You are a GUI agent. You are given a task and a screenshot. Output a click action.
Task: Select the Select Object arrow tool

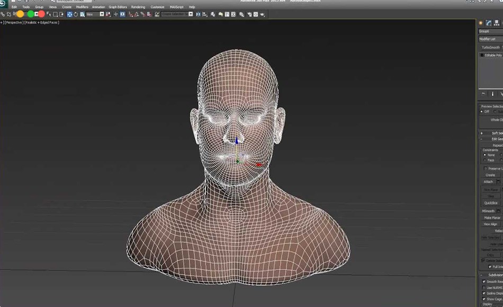(x=49, y=14)
